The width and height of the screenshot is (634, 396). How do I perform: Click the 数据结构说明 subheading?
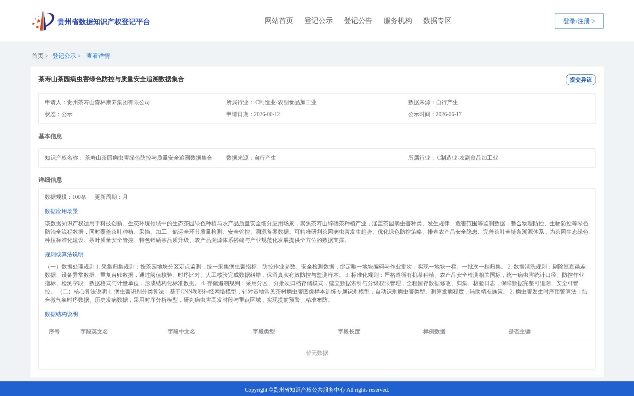(61, 314)
